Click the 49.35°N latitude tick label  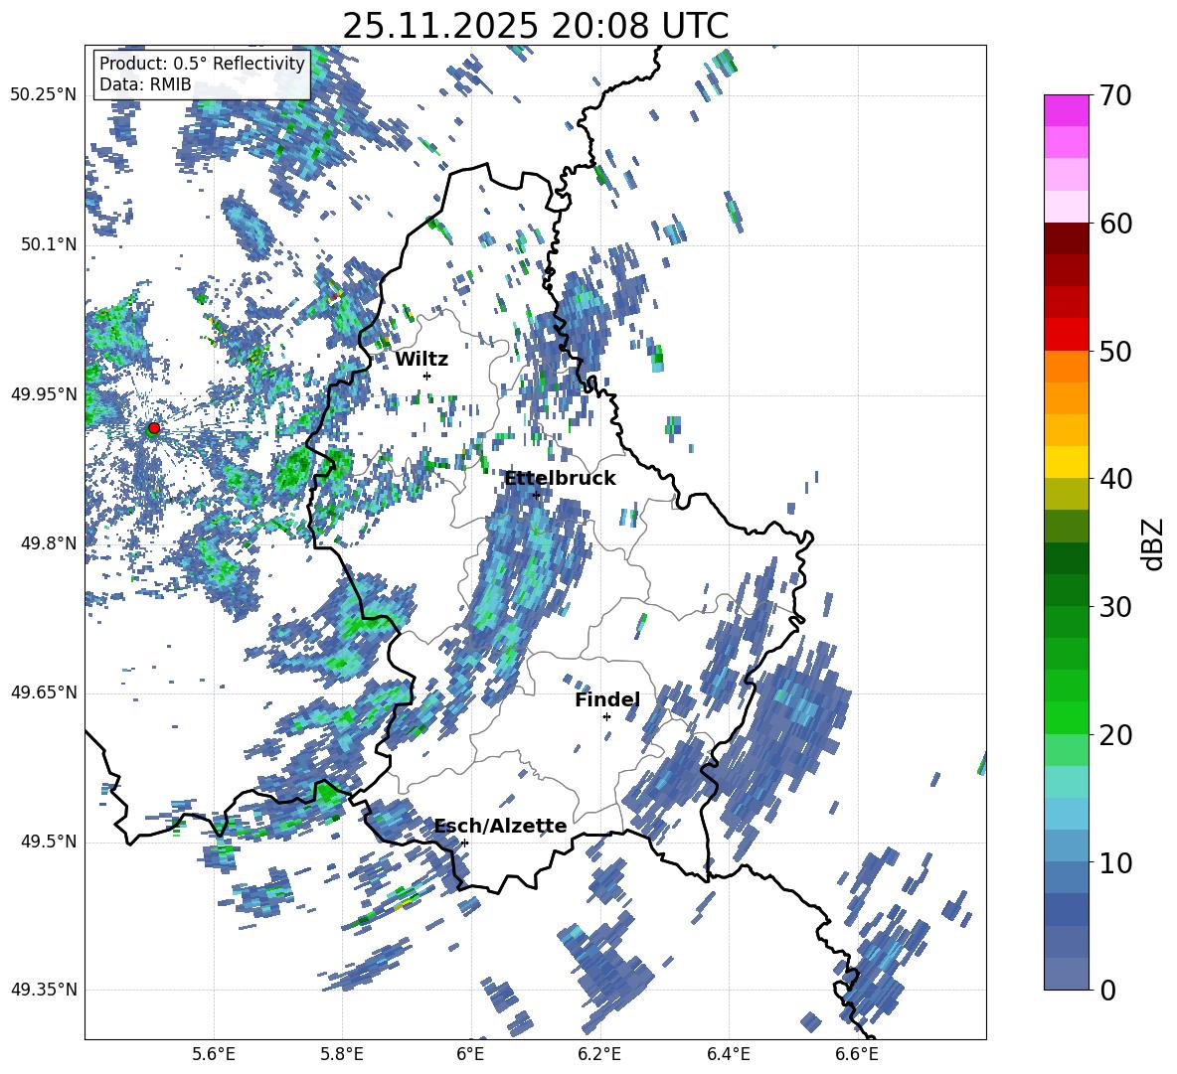44,990
